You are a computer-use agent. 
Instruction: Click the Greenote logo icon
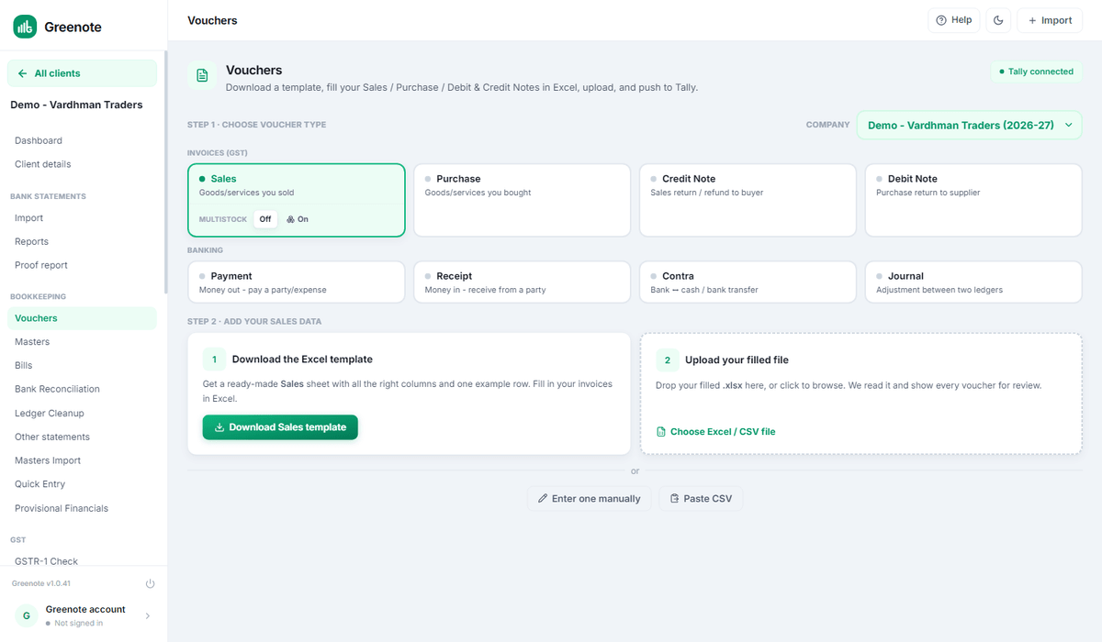[x=25, y=27]
